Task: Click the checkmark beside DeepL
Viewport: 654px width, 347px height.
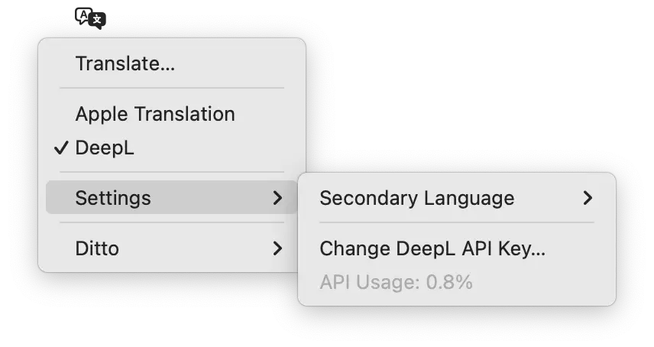Action: pyautogui.click(x=62, y=148)
